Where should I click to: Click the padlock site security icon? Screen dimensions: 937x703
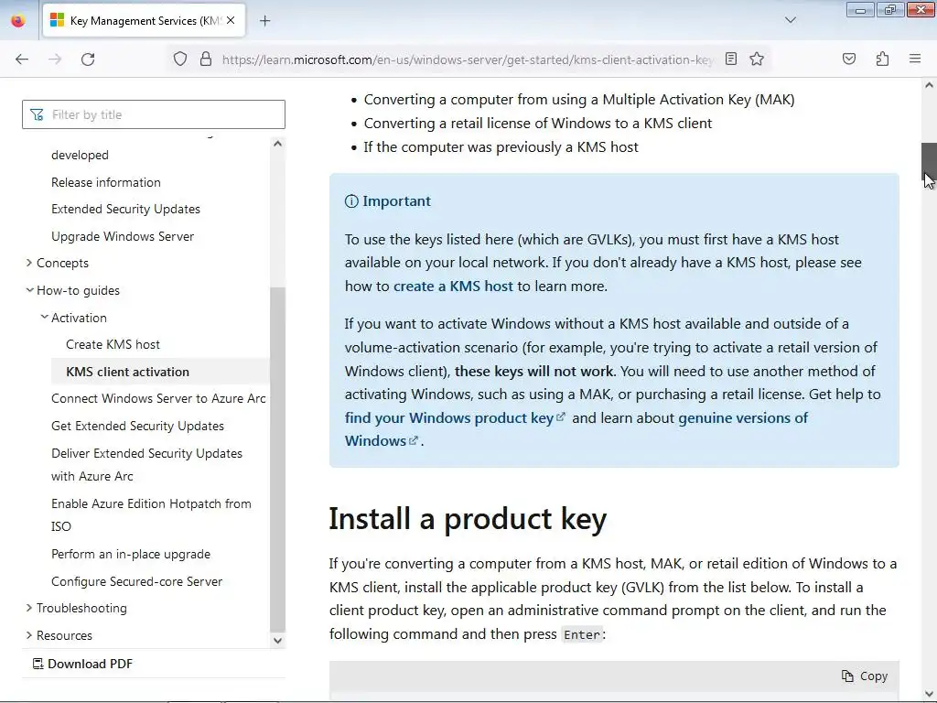coord(206,59)
